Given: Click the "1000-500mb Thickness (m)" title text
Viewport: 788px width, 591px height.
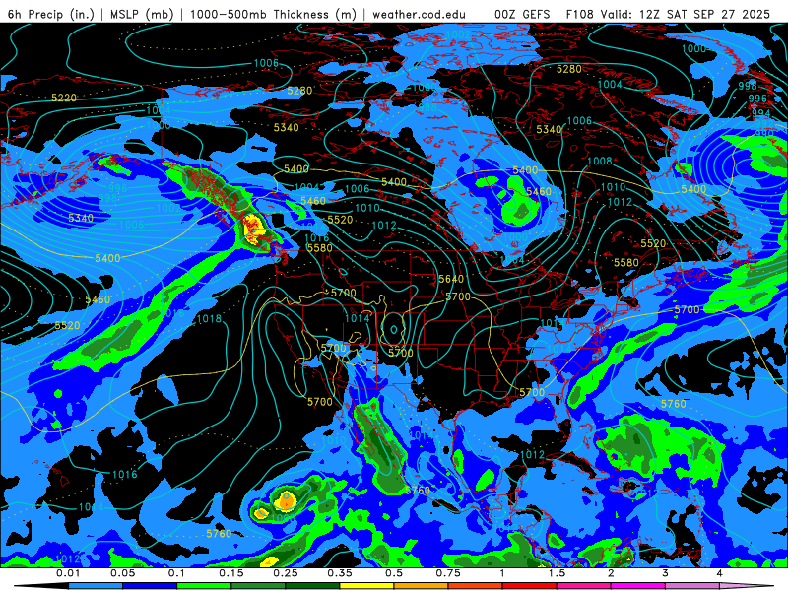Looking at the screenshot, I should click(x=274, y=14).
